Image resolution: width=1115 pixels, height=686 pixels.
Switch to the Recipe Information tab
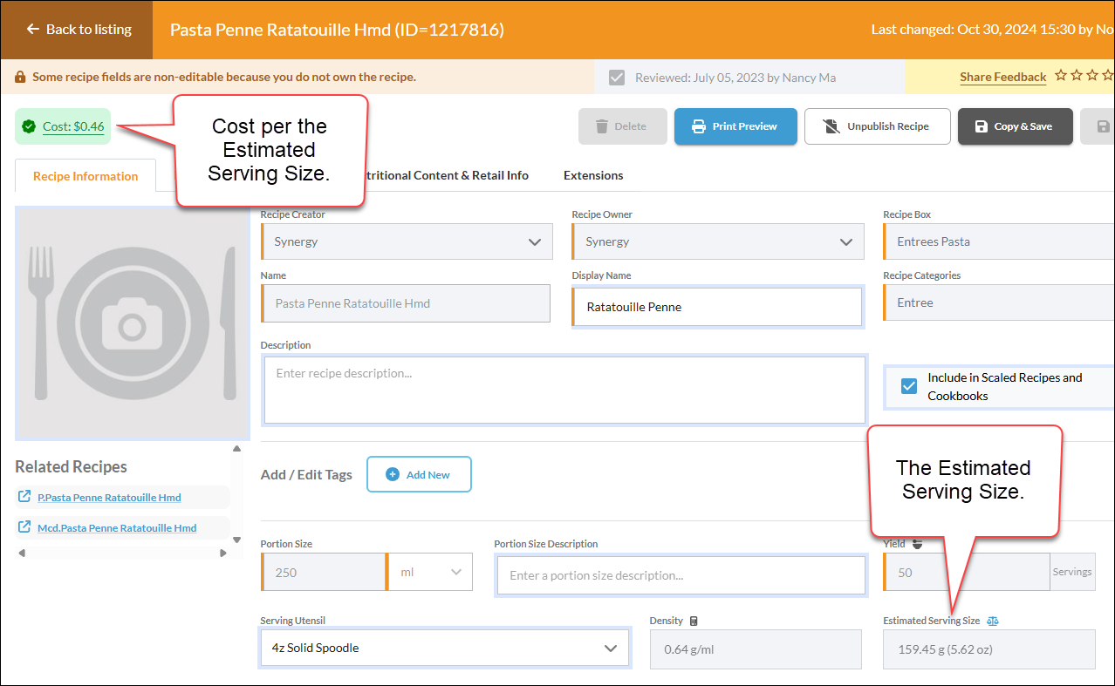click(86, 176)
